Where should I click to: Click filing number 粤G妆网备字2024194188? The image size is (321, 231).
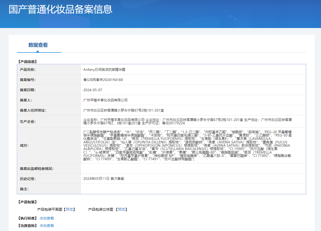coord(103,80)
